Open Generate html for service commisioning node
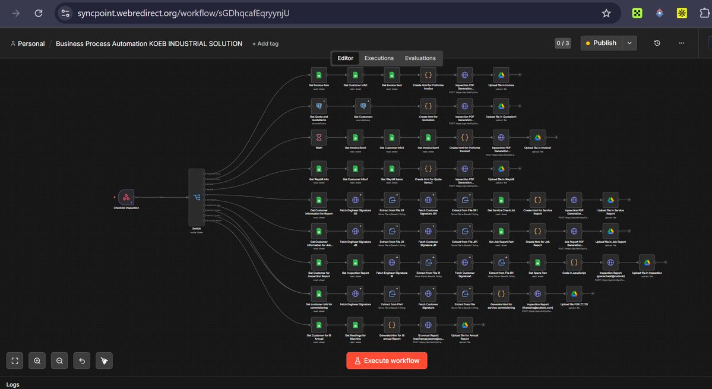 [501, 294]
